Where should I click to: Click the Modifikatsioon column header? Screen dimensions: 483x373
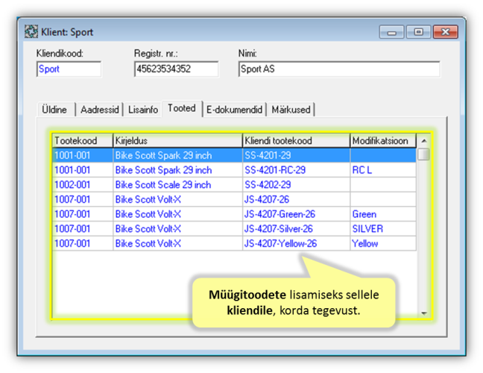tap(383, 141)
